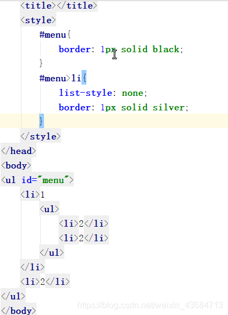Viewport: 228px width, 315px height.
Task: Click the '#menu>li{' selector line
Action: coord(63,78)
